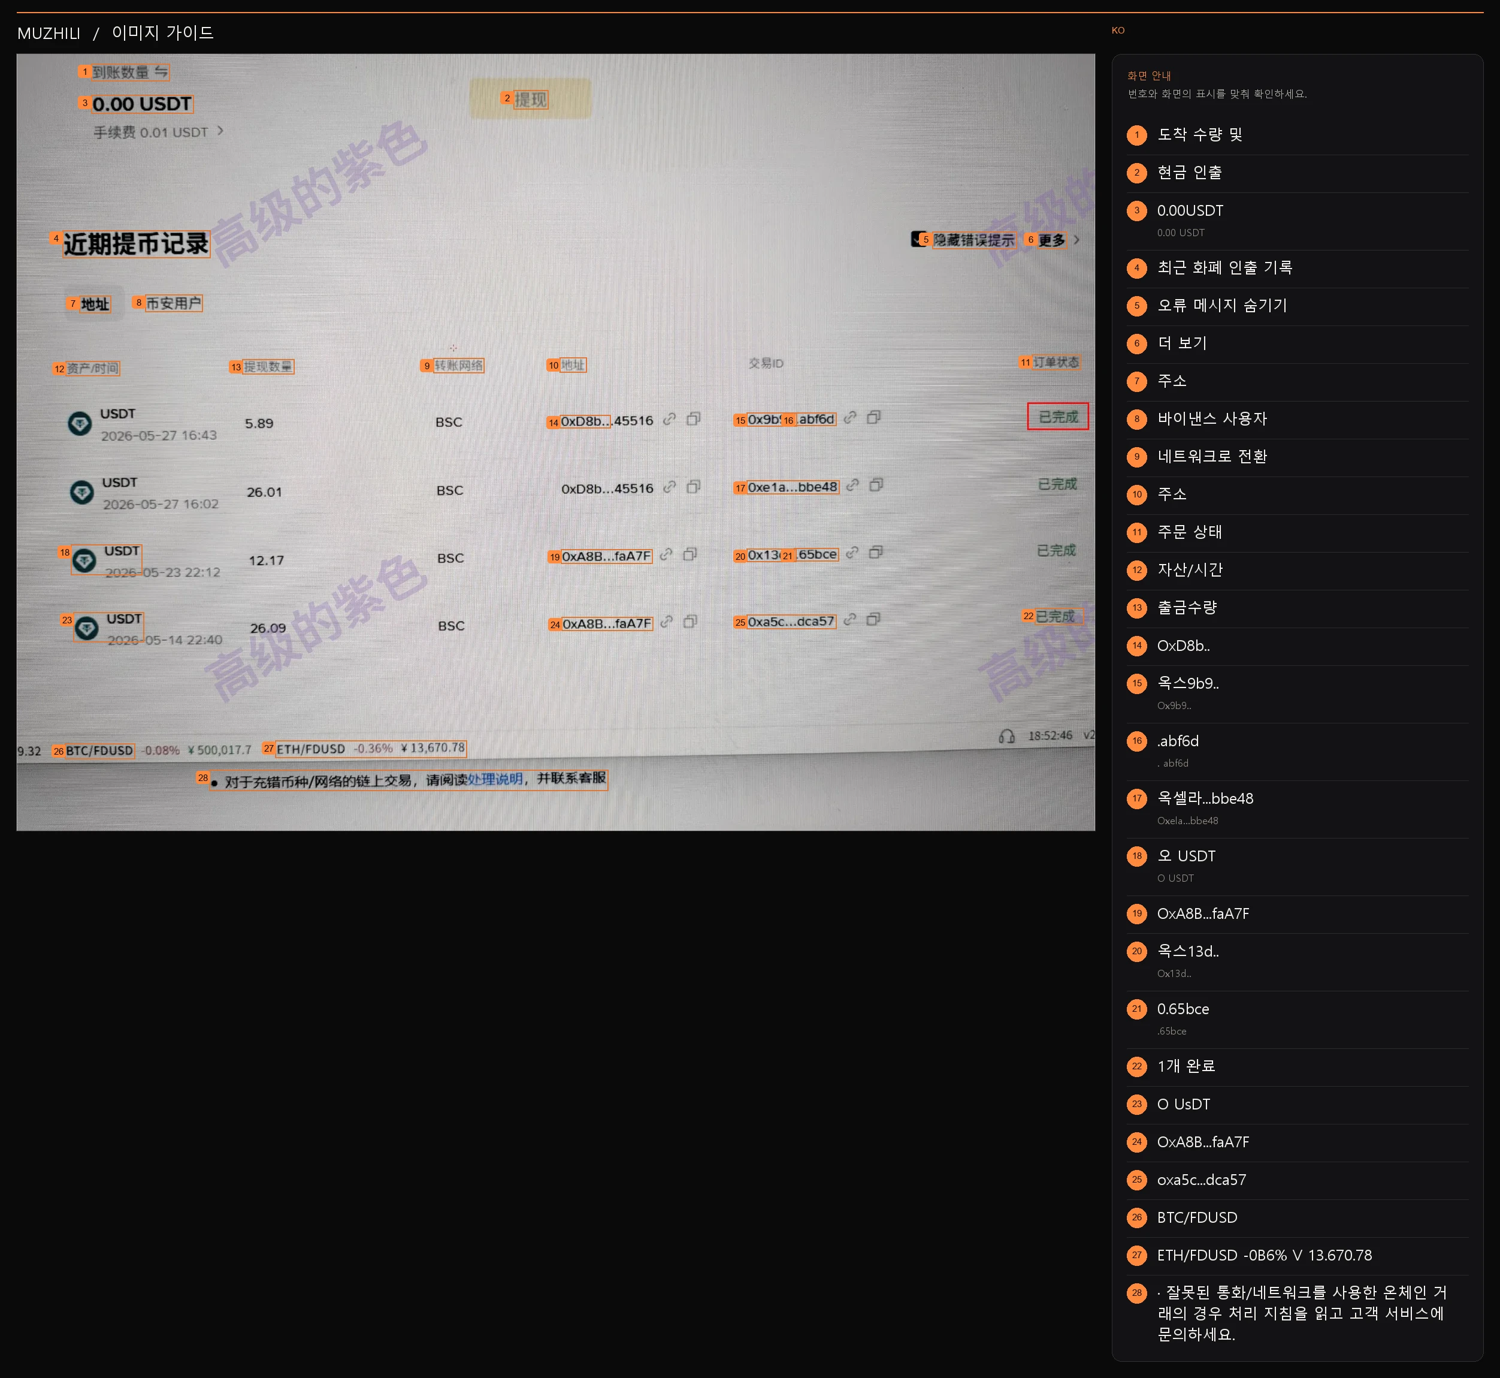
Task: Open link icon beside 0x13d...65bce transaction ID
Action: click(852, 553)
